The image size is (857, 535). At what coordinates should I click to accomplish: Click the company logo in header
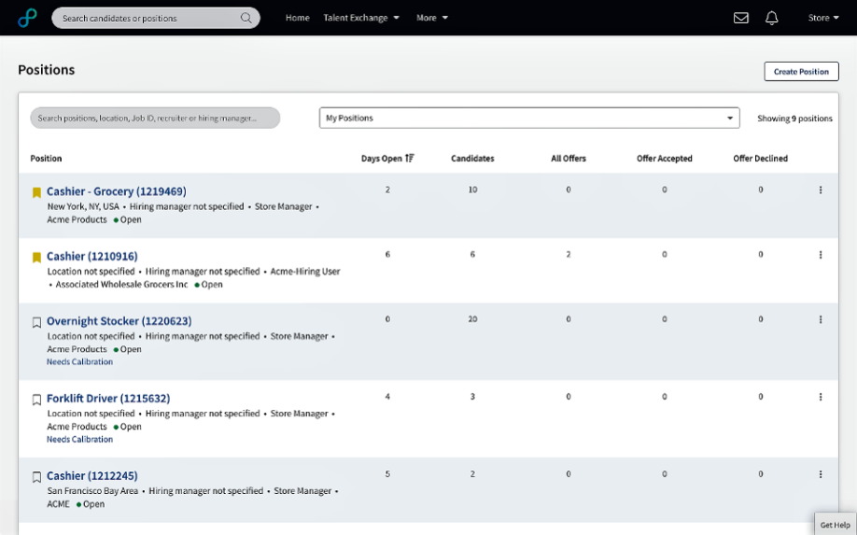27,18
